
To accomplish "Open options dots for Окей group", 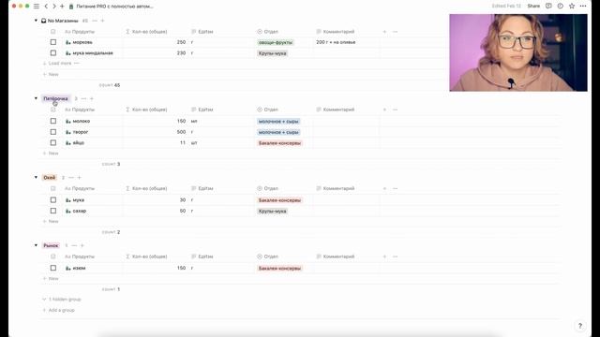I will tap(71, 177).
